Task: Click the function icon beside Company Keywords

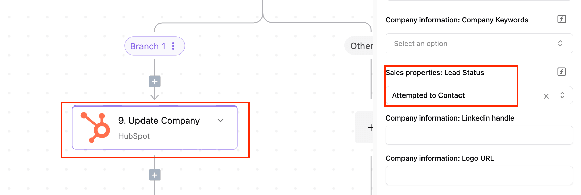Action: coord(562,19)
